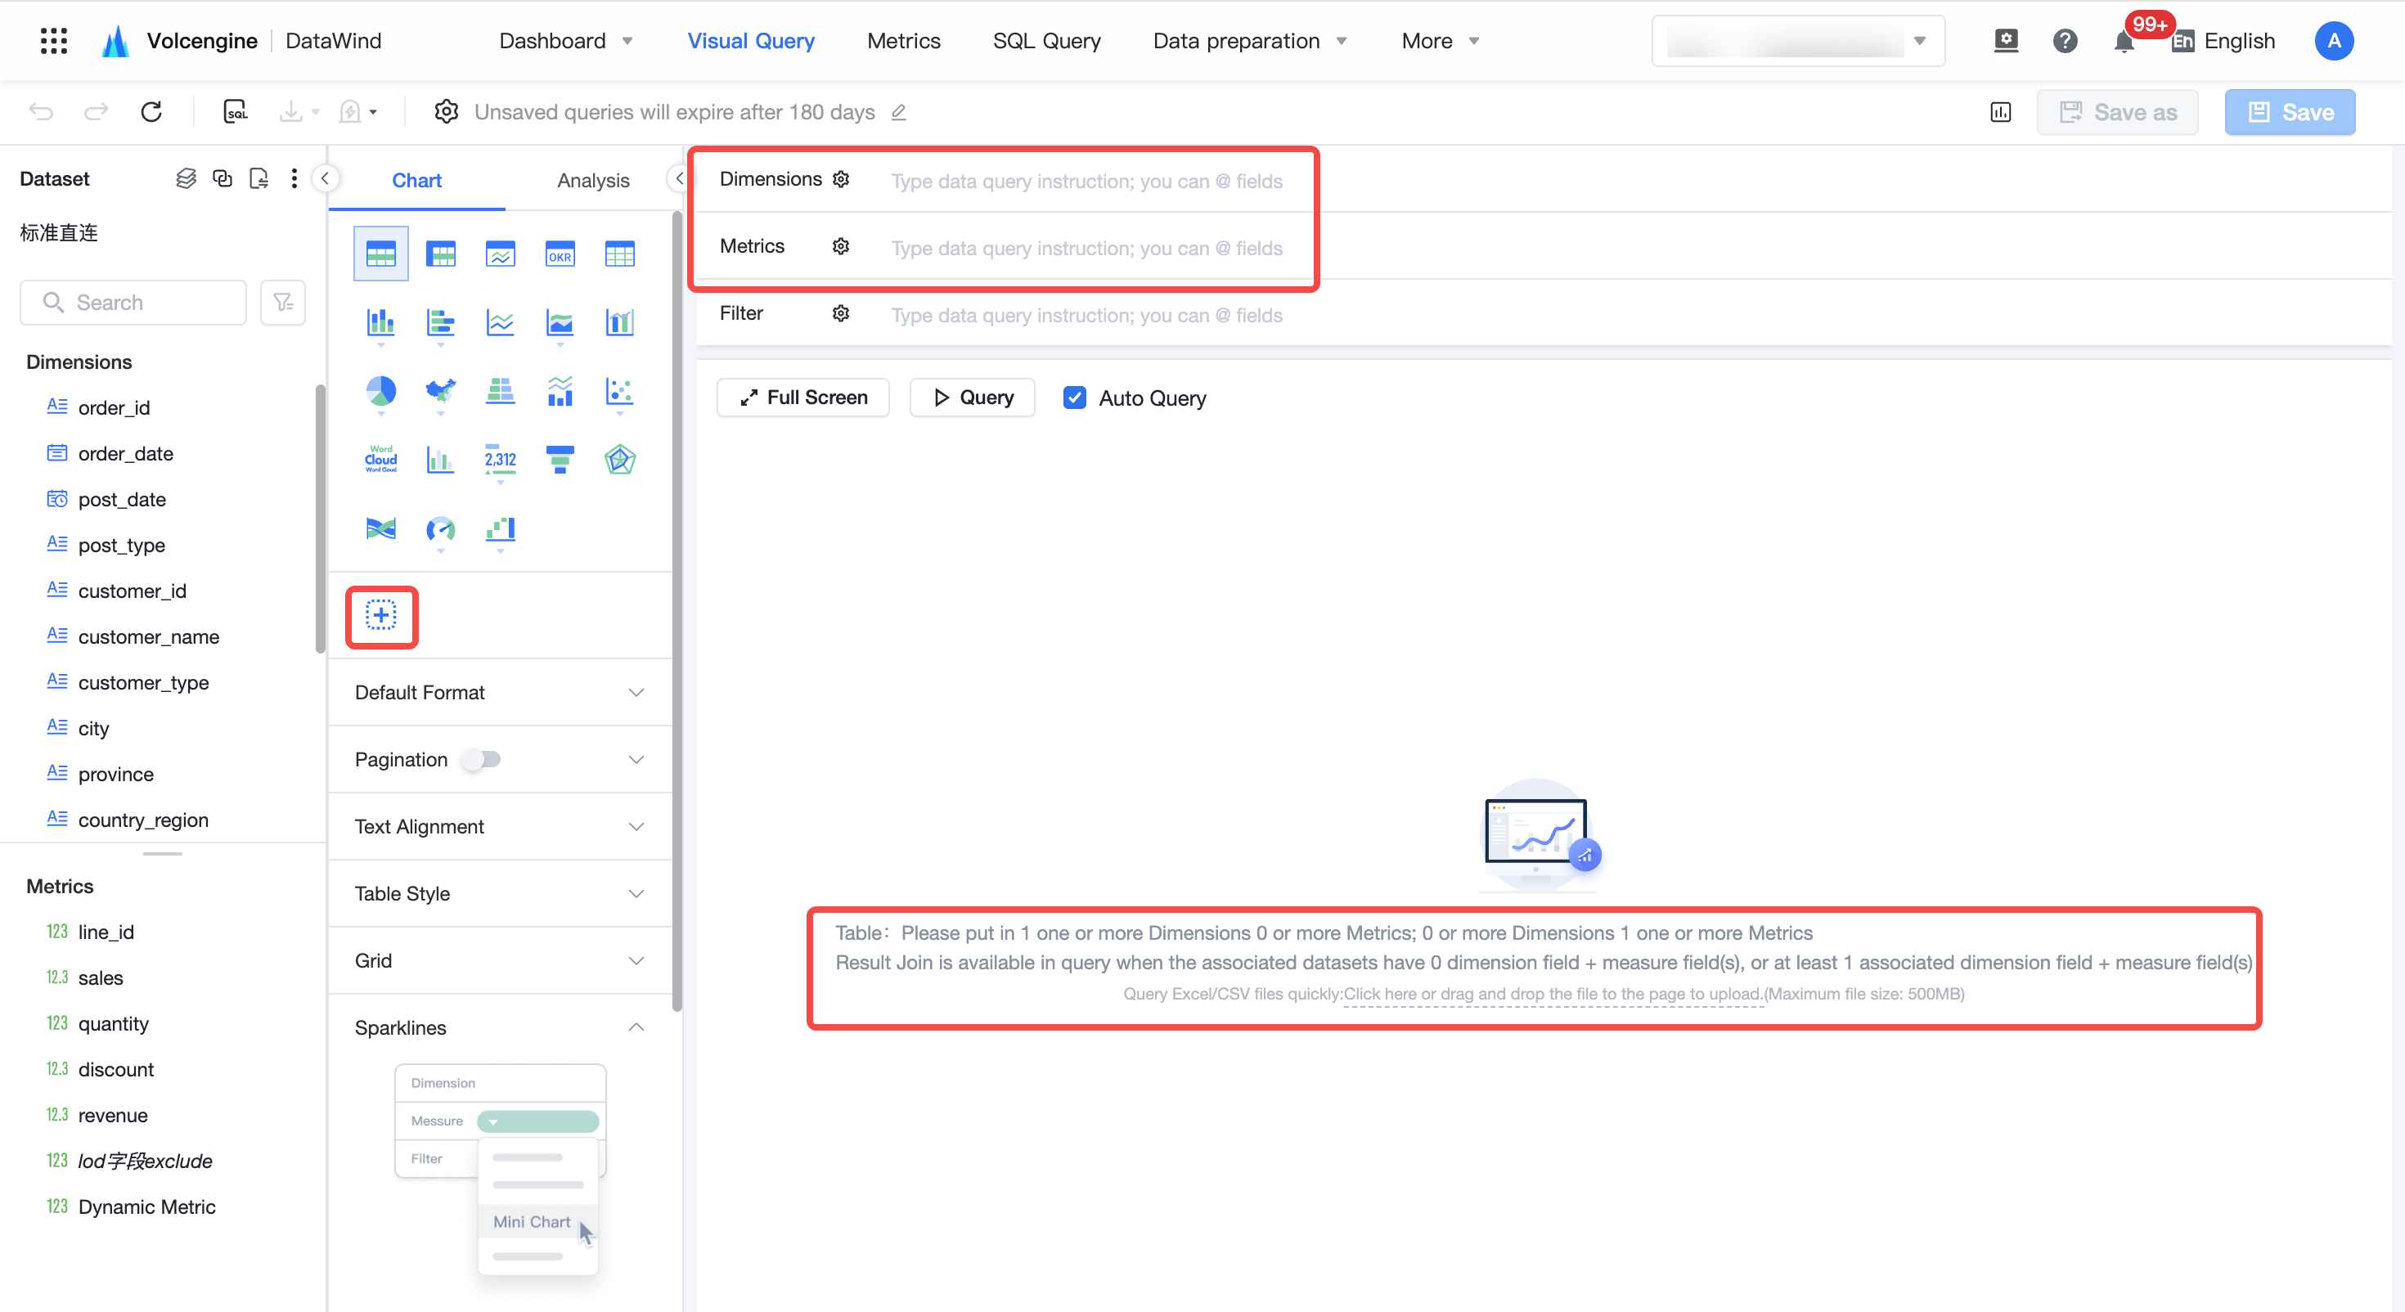
Task: Click the Full Screen button
Action: pos(803,398)
